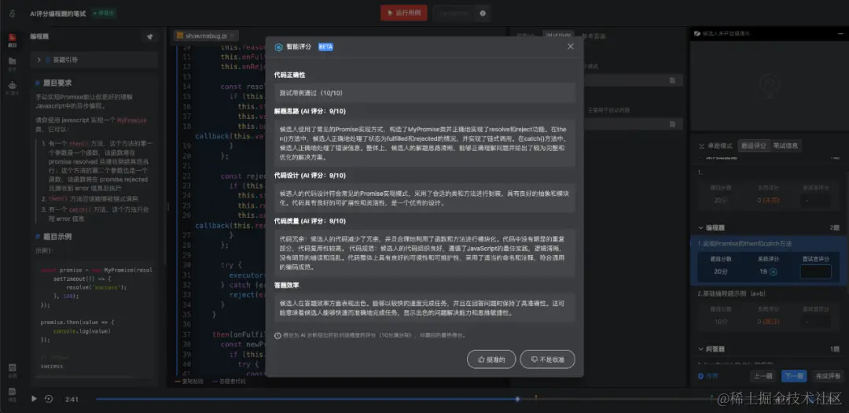Open the AI robot sidebar icon

[12, 88]
